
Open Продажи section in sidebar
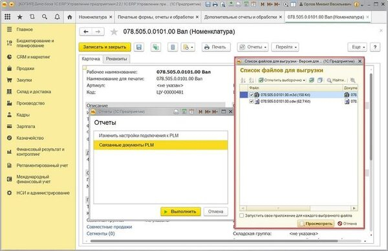point(25,69)
